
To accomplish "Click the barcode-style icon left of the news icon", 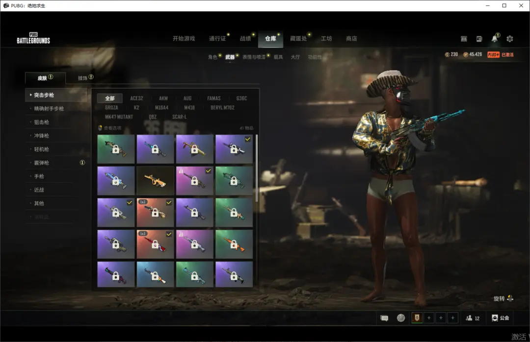I will [x=464, y=39].
